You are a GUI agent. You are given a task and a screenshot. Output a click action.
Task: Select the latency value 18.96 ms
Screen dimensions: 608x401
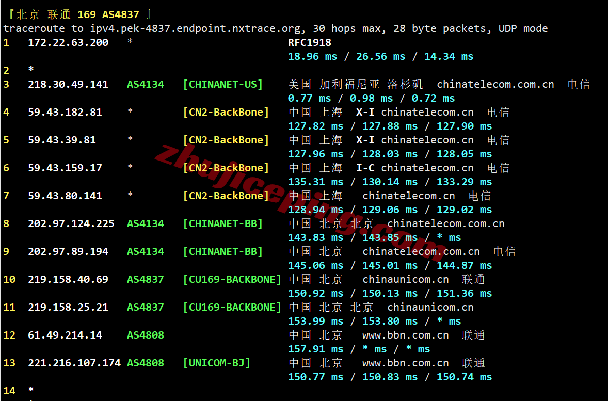[x=313, y=57]
